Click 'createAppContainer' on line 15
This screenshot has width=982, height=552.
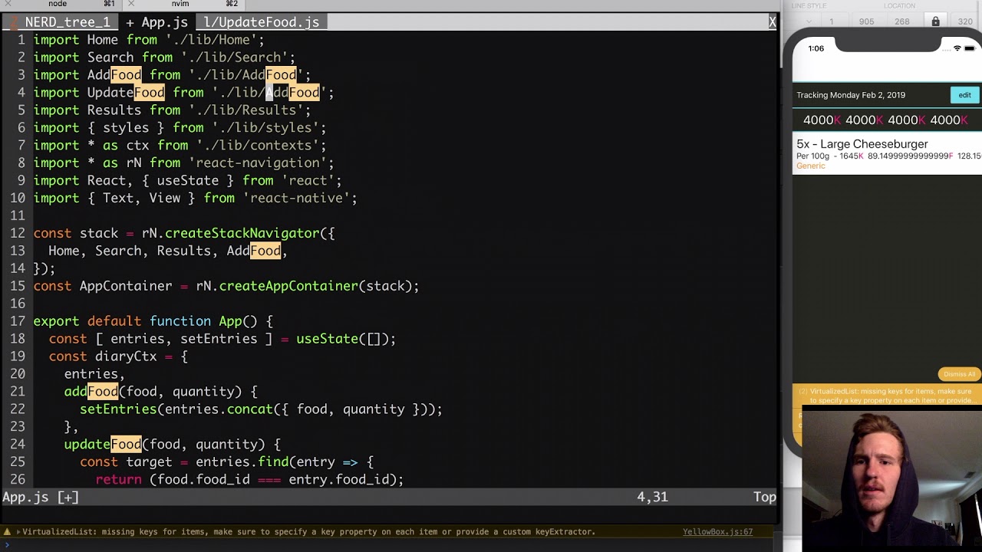coord(288,287)
